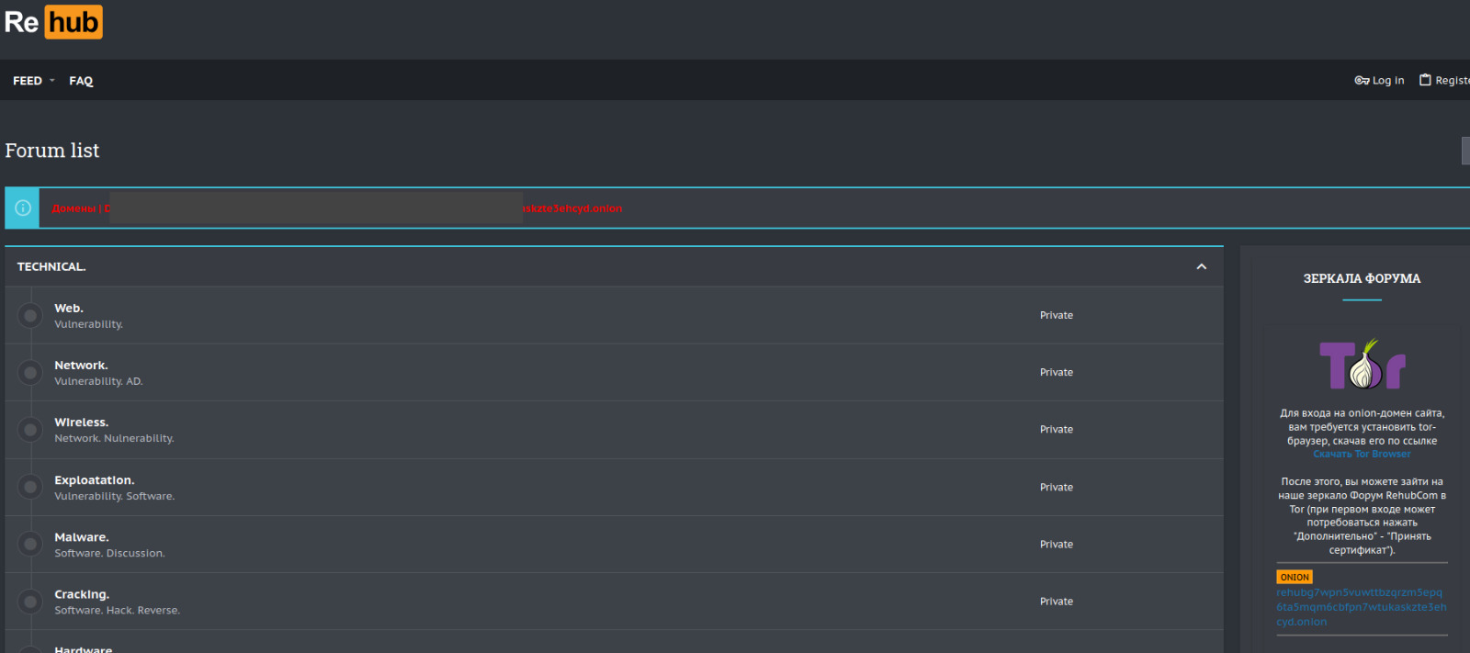The image size is (1470, 653).
Task: Open the rehub onion mirror address link
Action: 1361,607
